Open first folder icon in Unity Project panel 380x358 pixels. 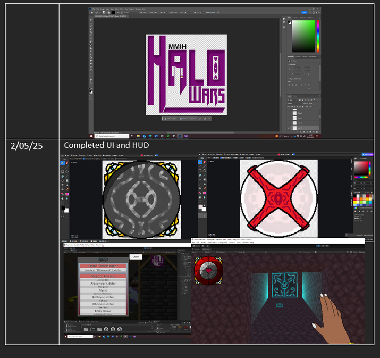click(x=86, y=329)
